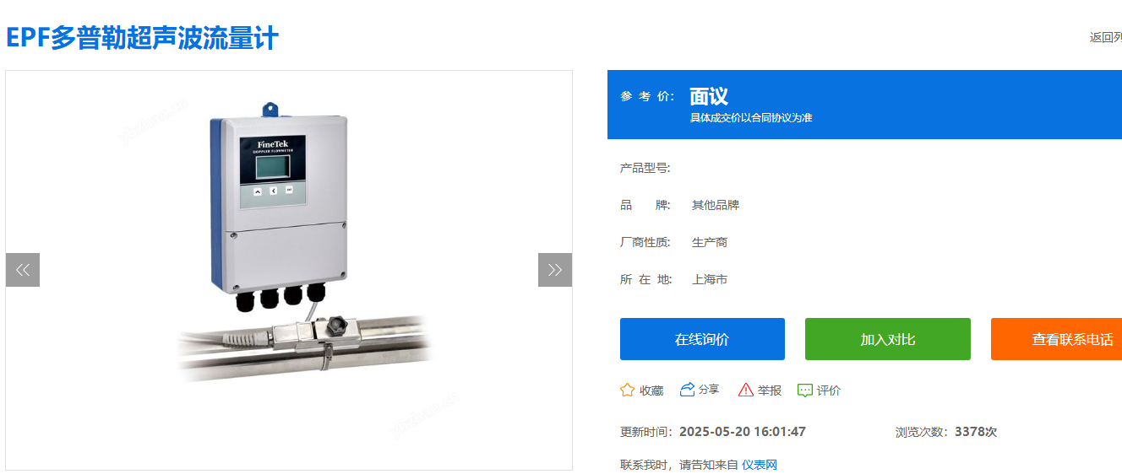Open the 仪表网 link
The width and height of the screenshot is (1122, 474).
[760, 465]
